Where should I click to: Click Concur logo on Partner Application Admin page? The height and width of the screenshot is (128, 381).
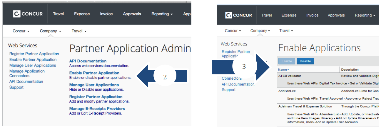point(28,14)
